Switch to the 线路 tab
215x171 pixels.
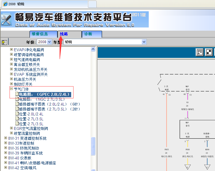(x=70, y=34)
